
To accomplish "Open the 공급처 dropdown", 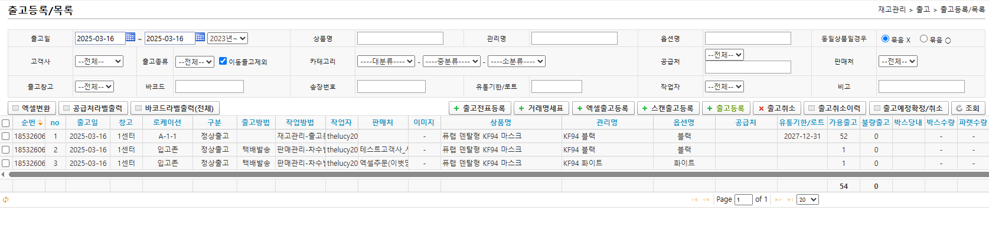I will 724,55.
